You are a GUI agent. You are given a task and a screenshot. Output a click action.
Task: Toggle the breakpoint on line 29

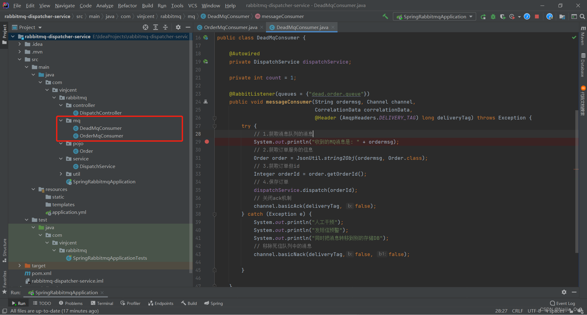(207, 142)
